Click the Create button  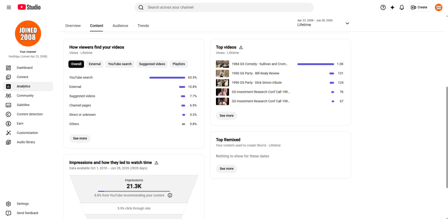tap(419, 7)
